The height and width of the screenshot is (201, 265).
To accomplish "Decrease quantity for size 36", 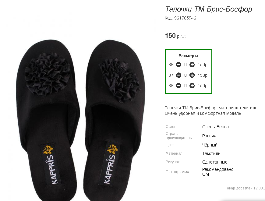I will [x=178, y=65].
